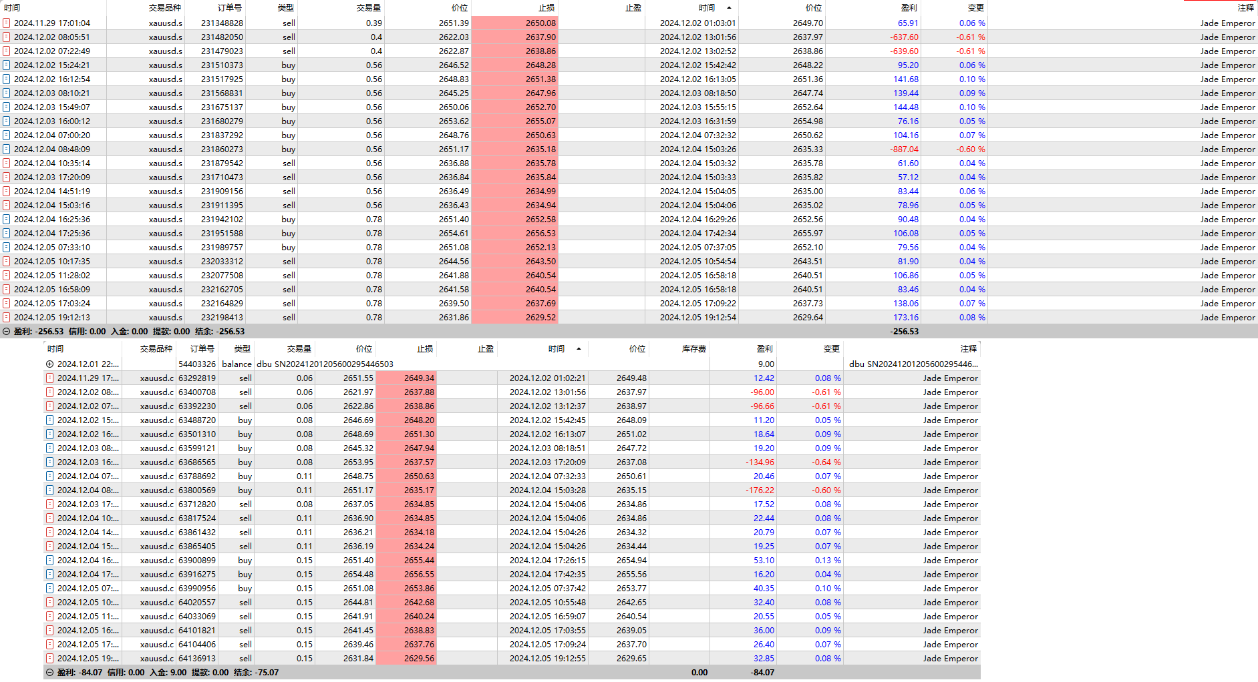
Task: Select the close price 2629.64
Action: coord(808,317)
